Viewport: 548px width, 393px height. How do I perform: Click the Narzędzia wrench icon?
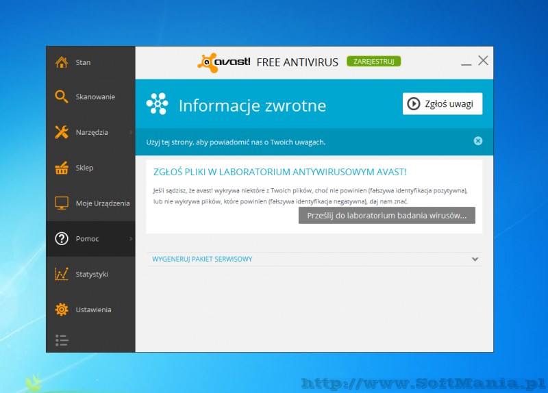click(x=62, y=132)
